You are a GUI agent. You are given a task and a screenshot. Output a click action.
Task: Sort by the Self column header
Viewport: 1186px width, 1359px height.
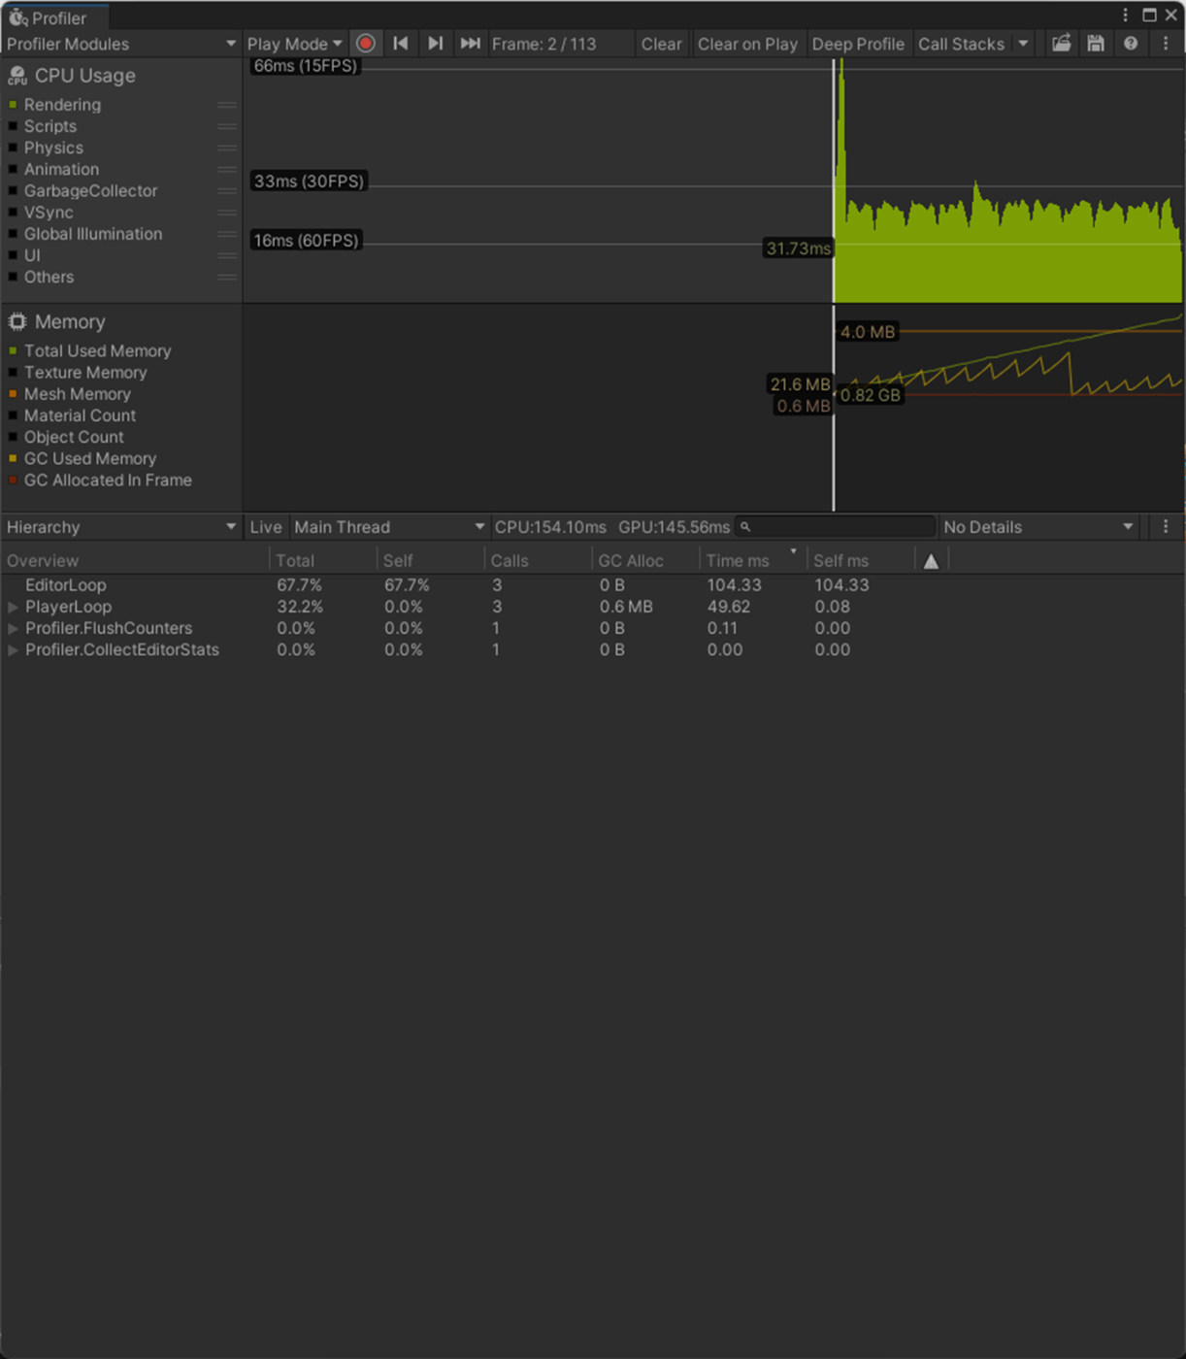point(430,561)
